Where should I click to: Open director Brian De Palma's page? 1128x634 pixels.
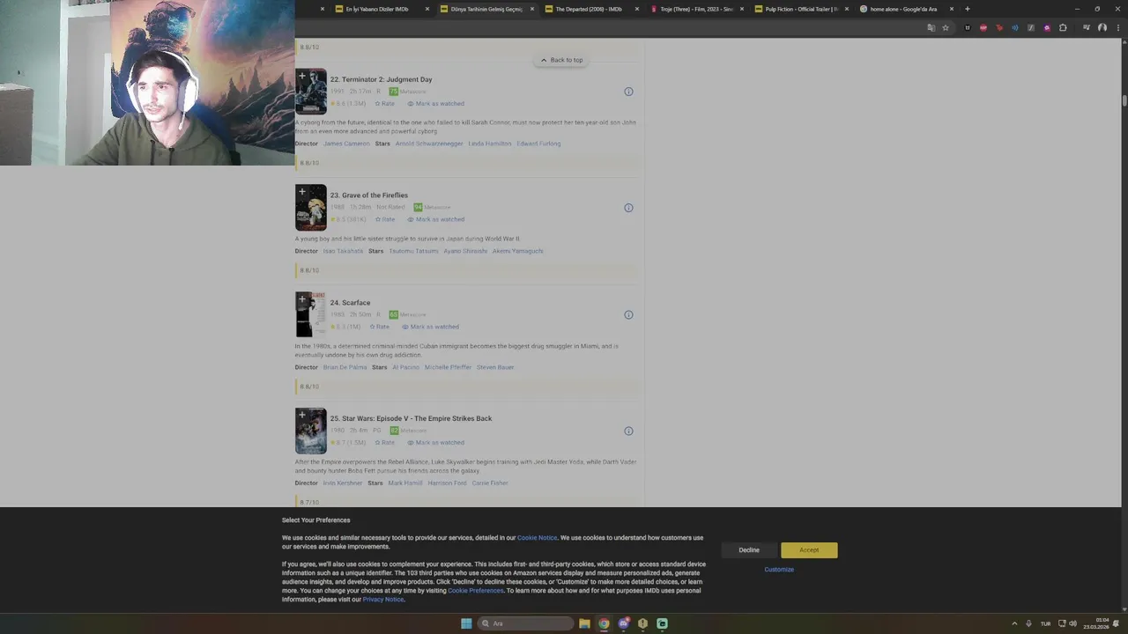pos(345,367)
